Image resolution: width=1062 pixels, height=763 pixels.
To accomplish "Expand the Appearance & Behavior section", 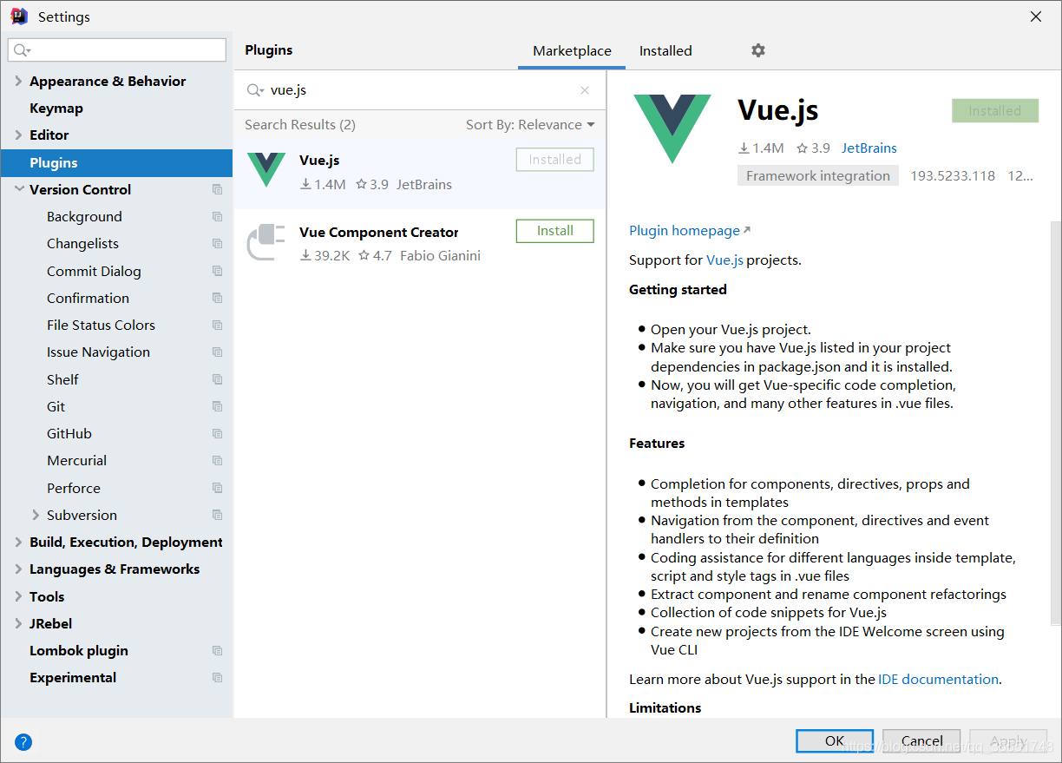I will click(x=18, y=81).
